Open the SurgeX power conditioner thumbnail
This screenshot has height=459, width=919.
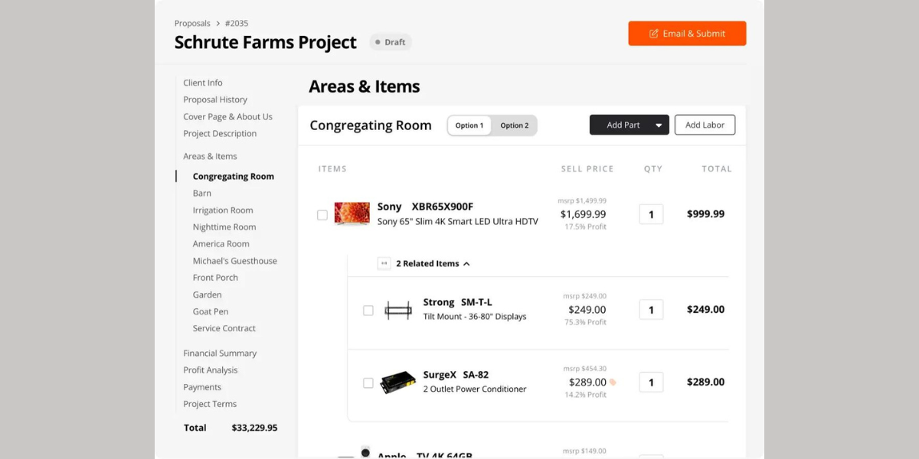tap(398, 382)
